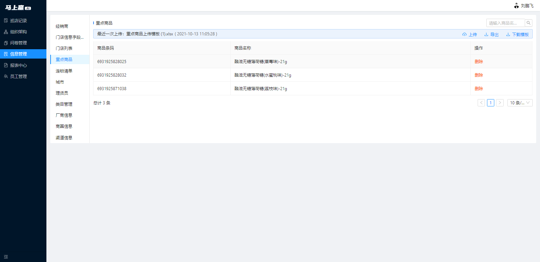This screenshot has width=540, height=262.
Task: Collapse the sidebar with the bottom menu icon
Action: tap(6, 257)
